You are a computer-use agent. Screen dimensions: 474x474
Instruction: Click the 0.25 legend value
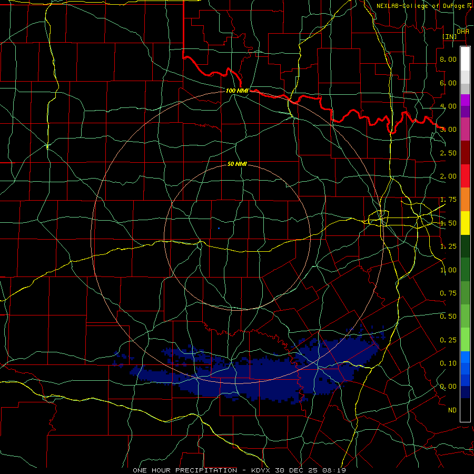tap(448, 340)
